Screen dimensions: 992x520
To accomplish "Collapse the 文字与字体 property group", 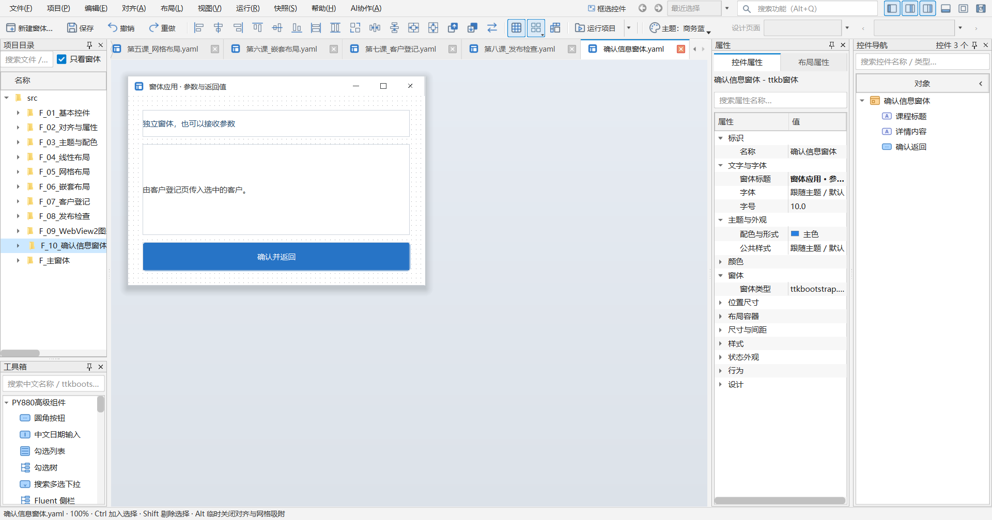I will [x=720, y=165].
